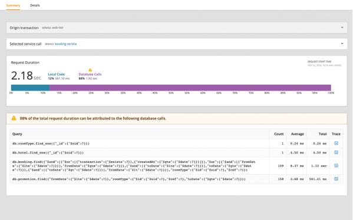Click warning triangle above Database Calls
The height and width of the screenshot is (220, 353).
pyautogui.click(x=90, y=70)
